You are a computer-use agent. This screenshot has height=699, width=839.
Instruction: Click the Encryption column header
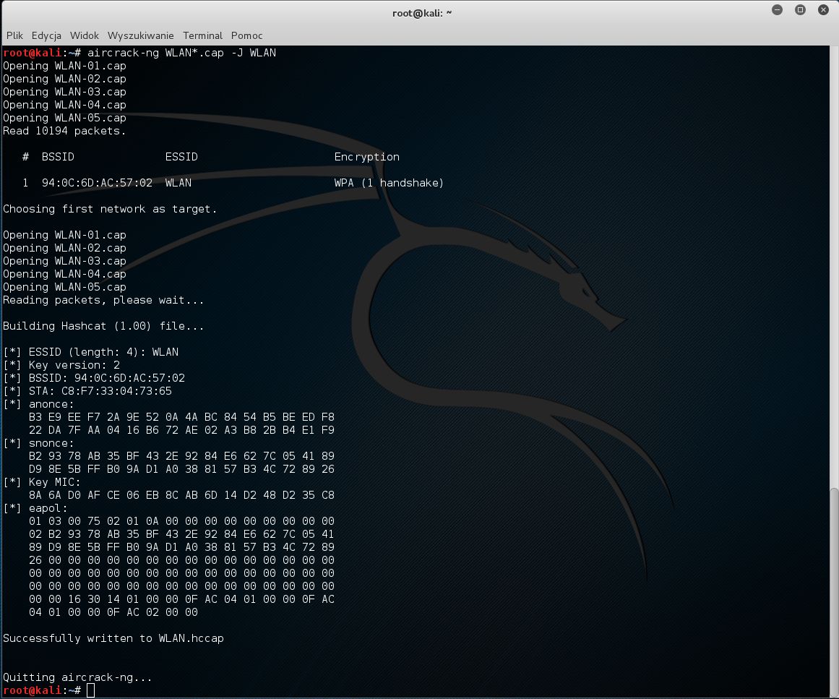coord(366,157)
